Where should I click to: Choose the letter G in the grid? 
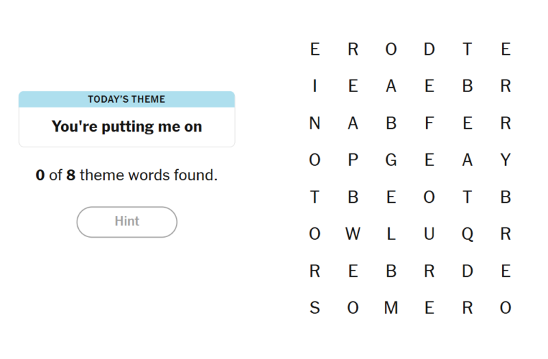391,160
